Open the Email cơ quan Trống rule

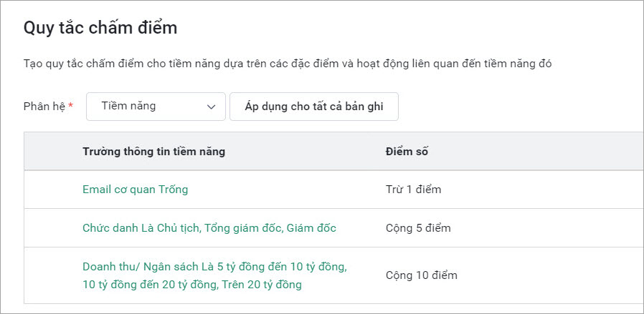tap(135, 190)
